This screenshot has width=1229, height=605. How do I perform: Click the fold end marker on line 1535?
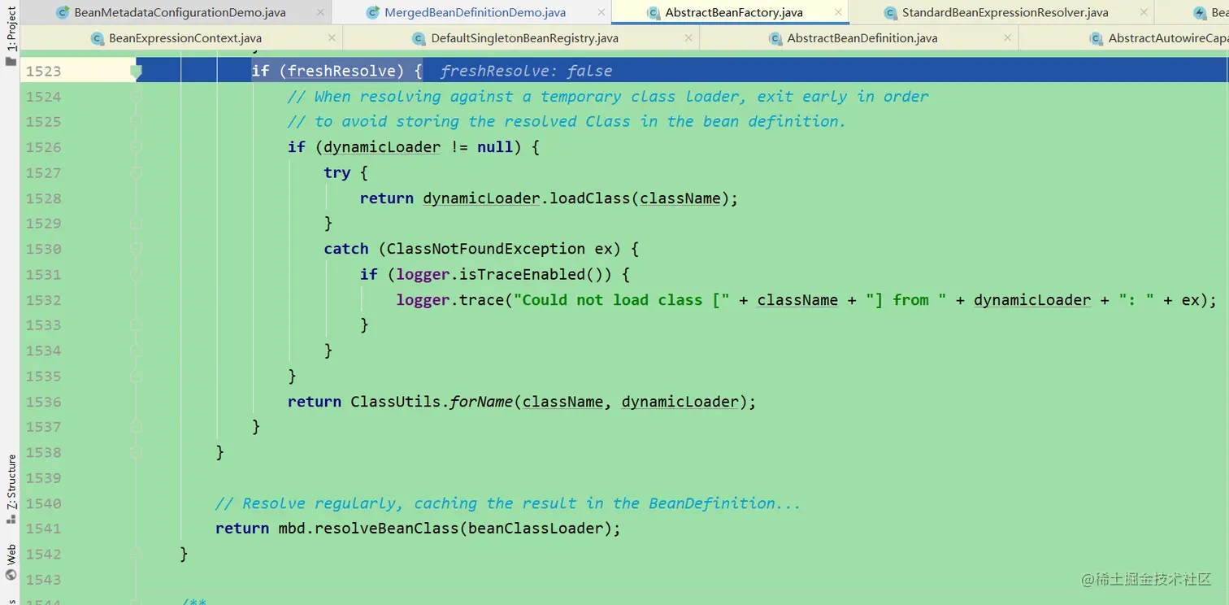click(x=137, y=376)
